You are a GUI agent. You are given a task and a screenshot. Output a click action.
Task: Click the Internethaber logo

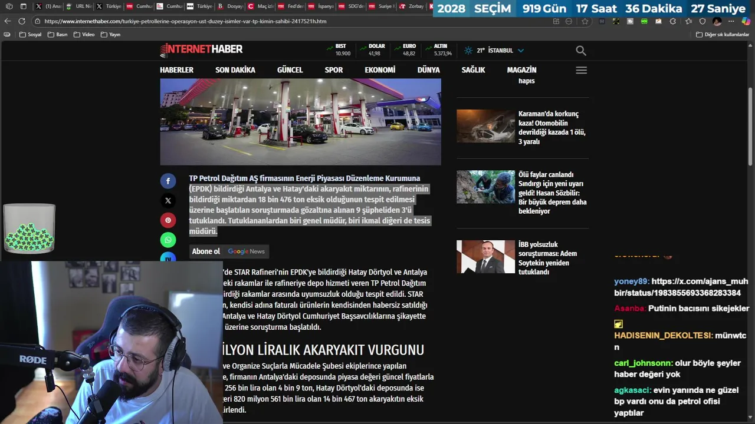[x=201, y=50]
